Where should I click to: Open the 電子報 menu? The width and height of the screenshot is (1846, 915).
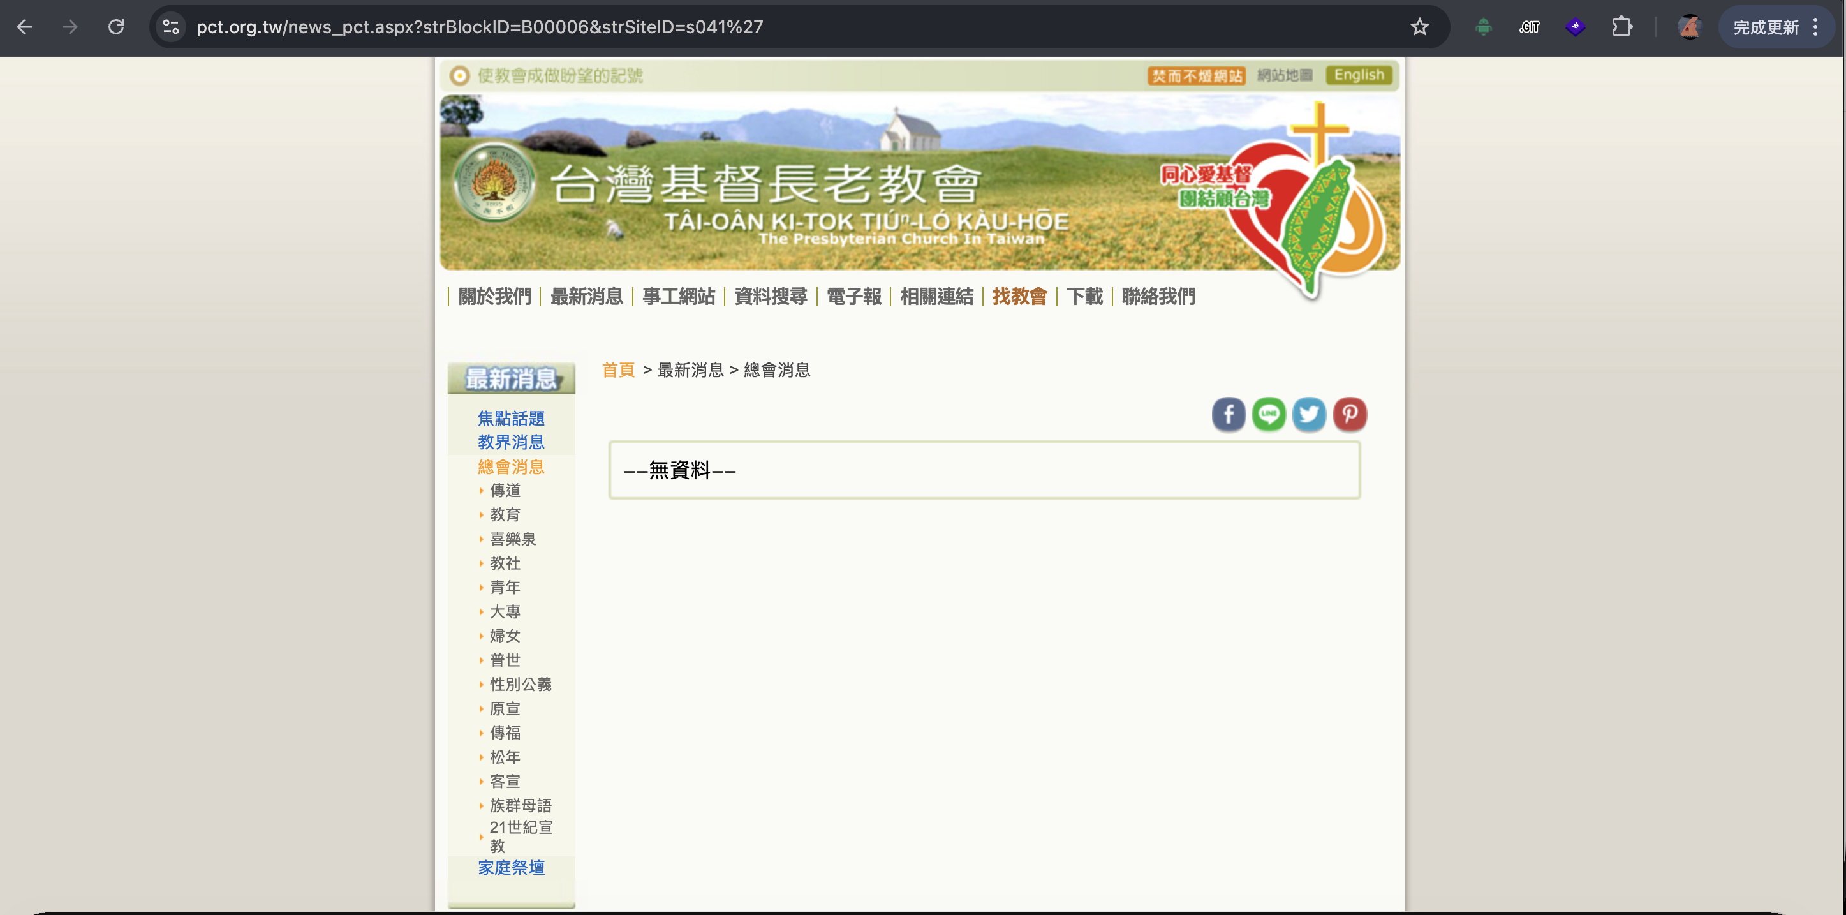pos(853,296)
